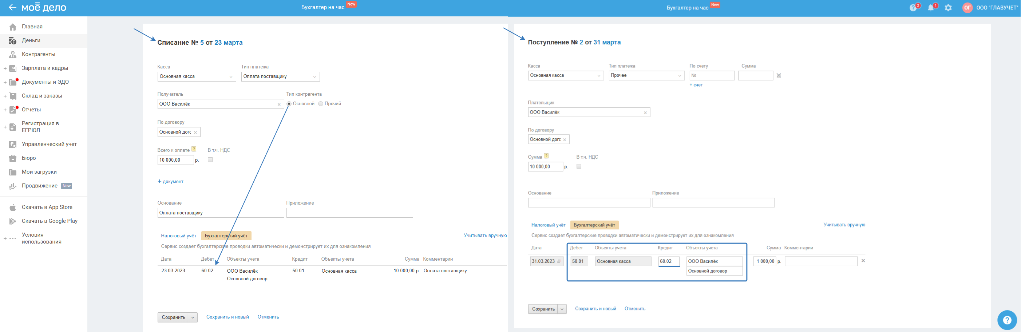Clear the ООО Василёк recipient field

[279, 104]
